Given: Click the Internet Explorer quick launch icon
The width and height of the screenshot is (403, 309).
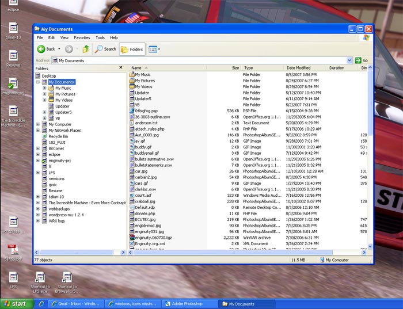Looking at the screenshot, I should pos(41,303).
